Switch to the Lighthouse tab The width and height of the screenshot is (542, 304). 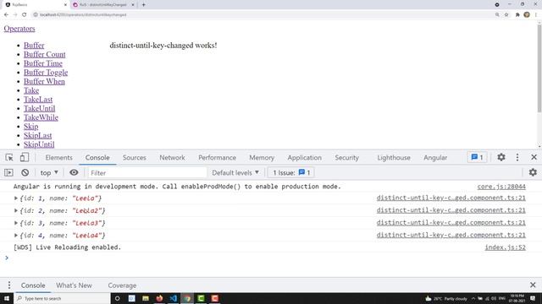tap(394, 158)
